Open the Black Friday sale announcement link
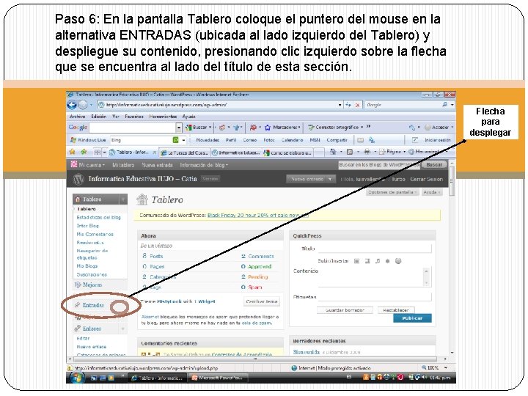Screen dimensions: 528x396 pyautogui.click(x=257, y=215)
